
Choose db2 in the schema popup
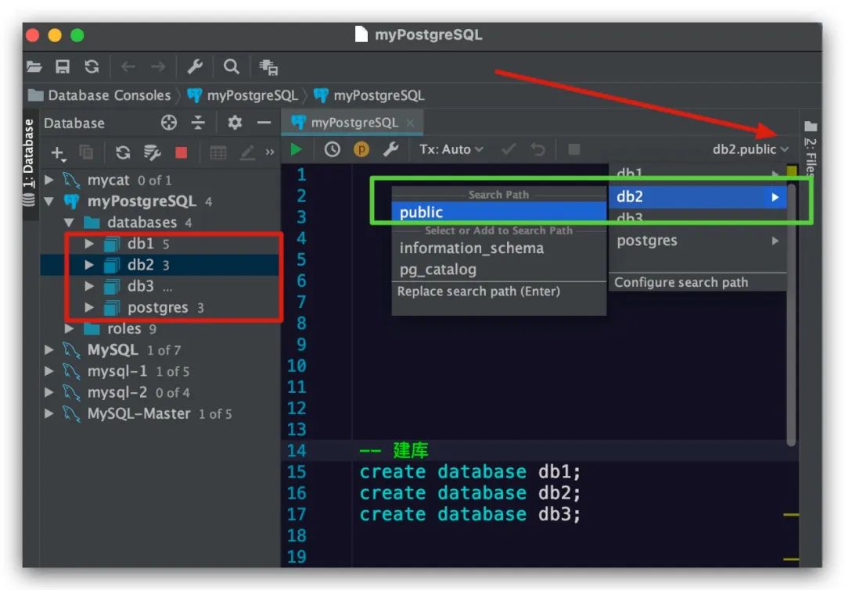697,196
